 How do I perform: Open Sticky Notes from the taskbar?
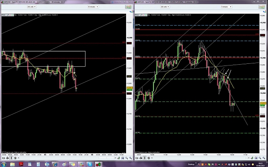[73, 164]
